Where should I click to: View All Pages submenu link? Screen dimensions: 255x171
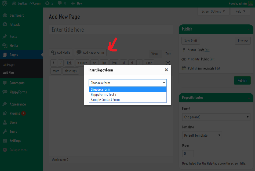pos(9,65)
